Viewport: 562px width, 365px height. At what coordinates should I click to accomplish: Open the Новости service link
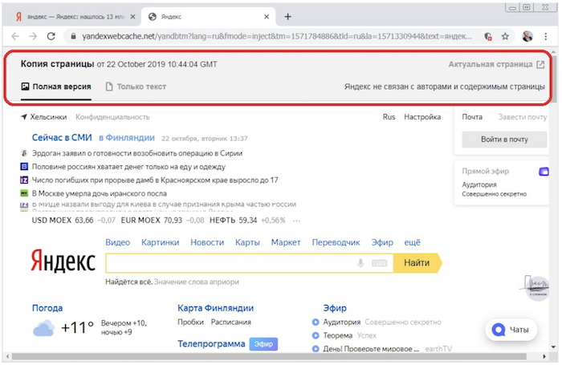coord(207,242)
